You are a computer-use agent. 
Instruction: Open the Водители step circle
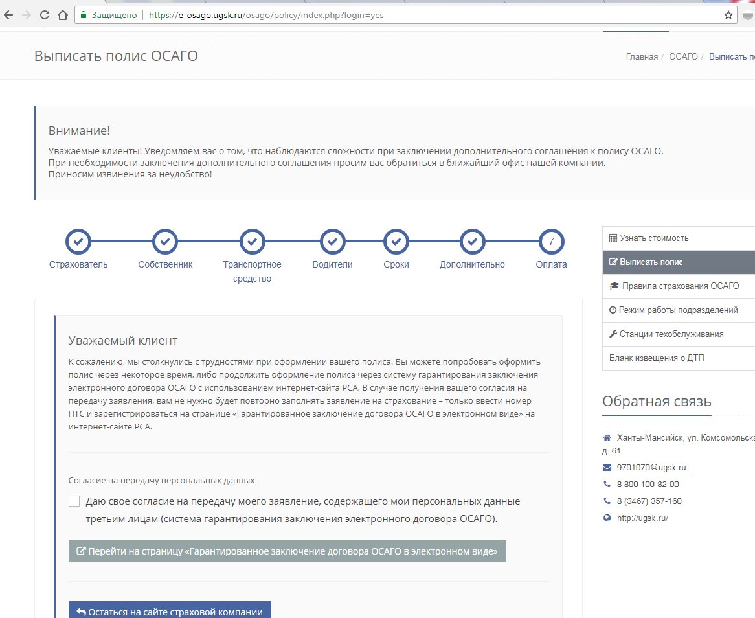[332, 242]
